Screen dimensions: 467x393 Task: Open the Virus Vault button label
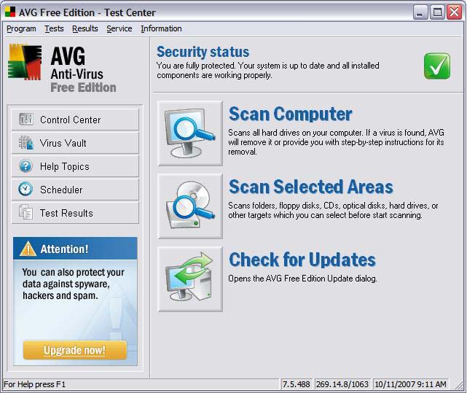pyautogui.click(x=63, y=143)
